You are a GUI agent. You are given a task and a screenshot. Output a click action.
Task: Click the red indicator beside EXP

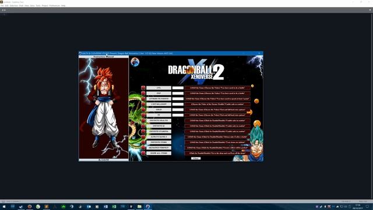pyautogui.click(x=143, y=93)
